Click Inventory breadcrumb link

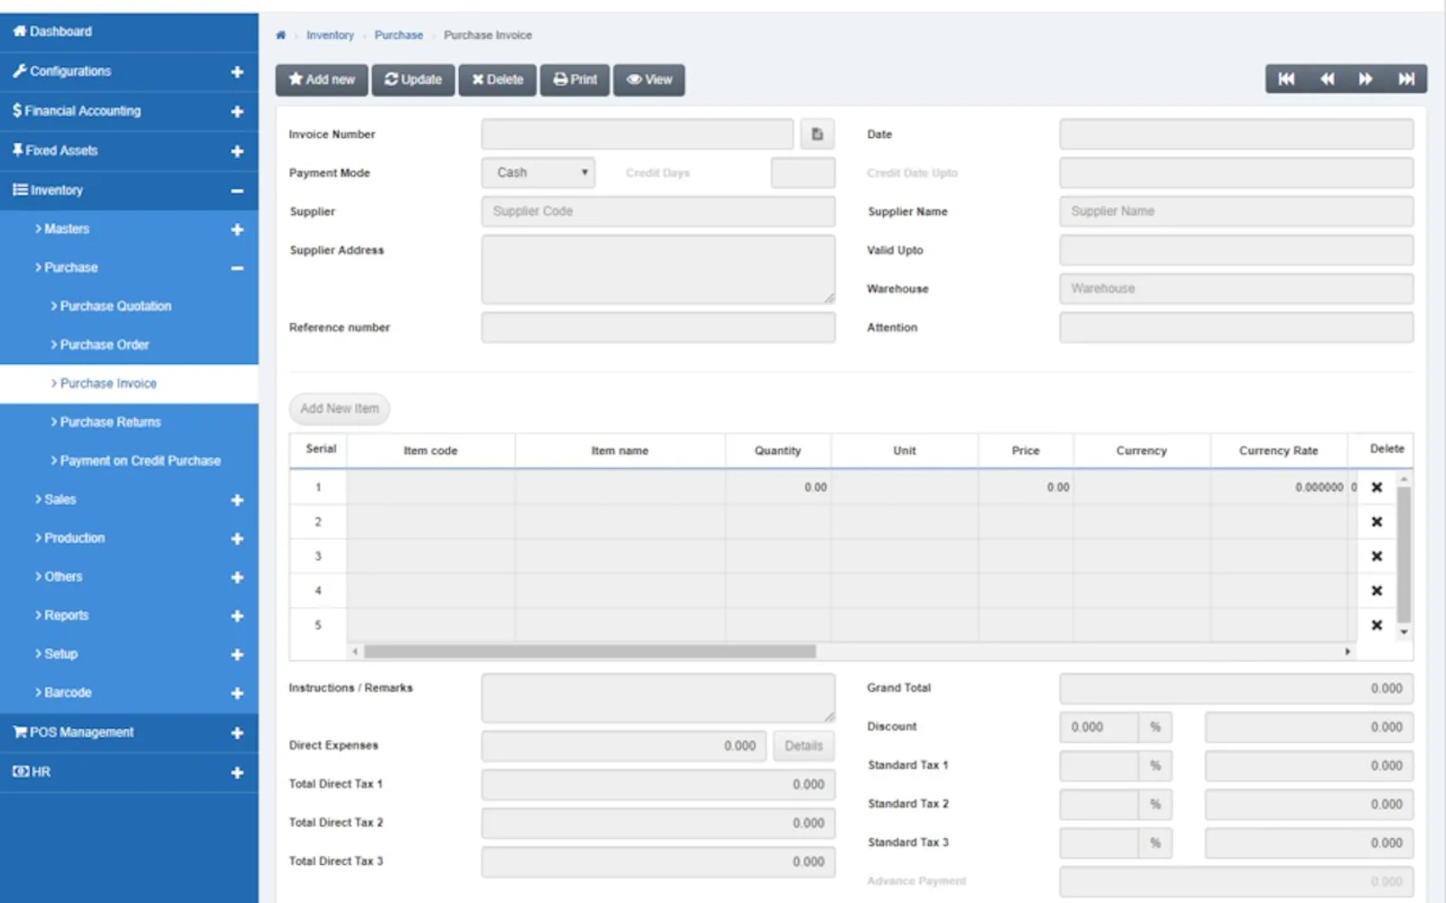tap(330, 35)
